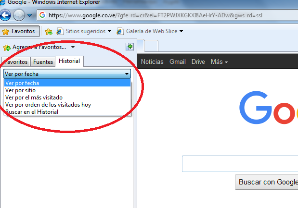Click Agregar a Favoritos button
The height and width of the screenshot is (208, 298).
[35, 47]
